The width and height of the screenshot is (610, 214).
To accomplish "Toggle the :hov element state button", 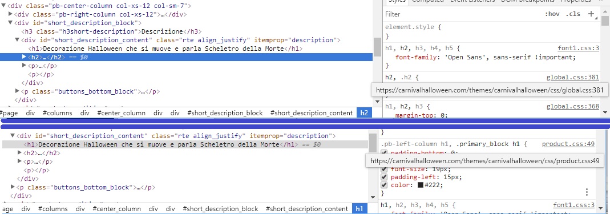I will point(552,14).
